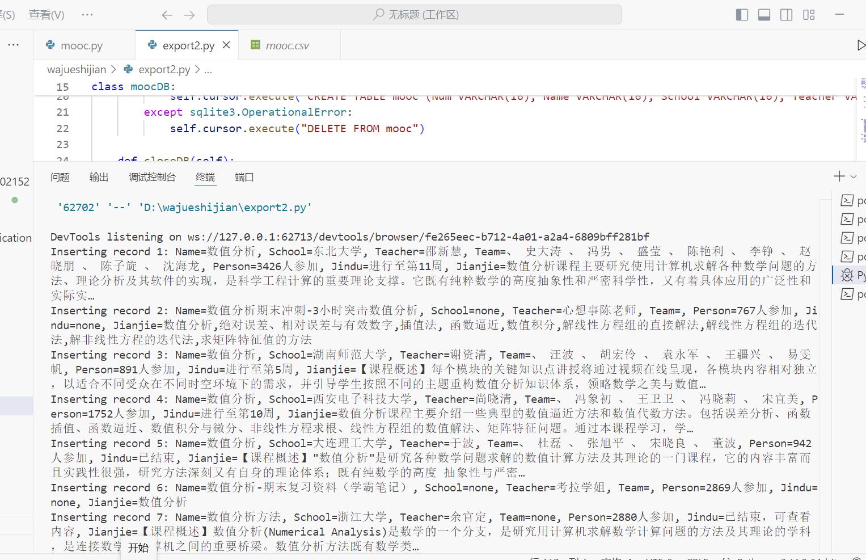The height and width of the screenshot is (560, 866).
Task: Toggle the primary side bar layout icon
Action: (x=742, y=15)
